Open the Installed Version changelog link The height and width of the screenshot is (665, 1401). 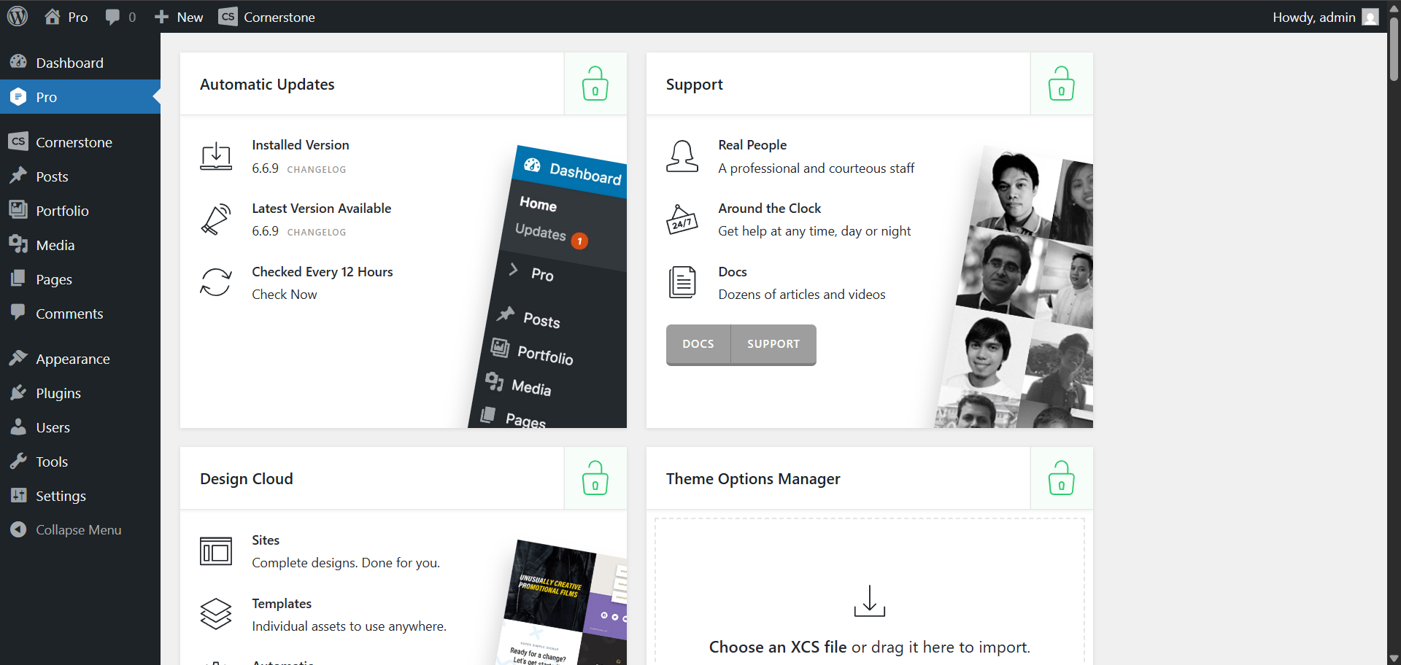[317, 169]
